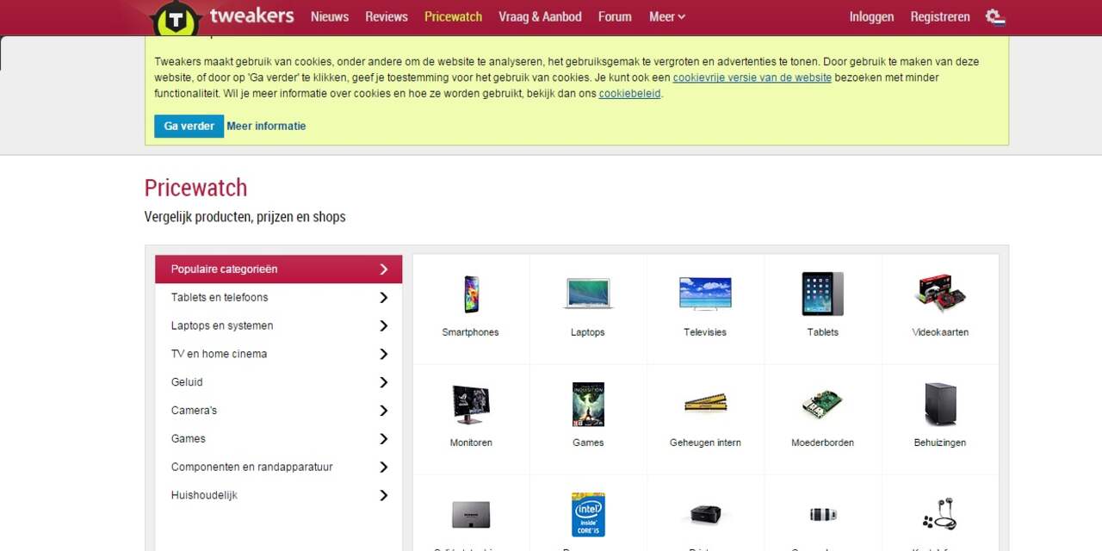This screenshot has width=1102, height=551.
Task: Click the Ga verder button
Action: 189,126
